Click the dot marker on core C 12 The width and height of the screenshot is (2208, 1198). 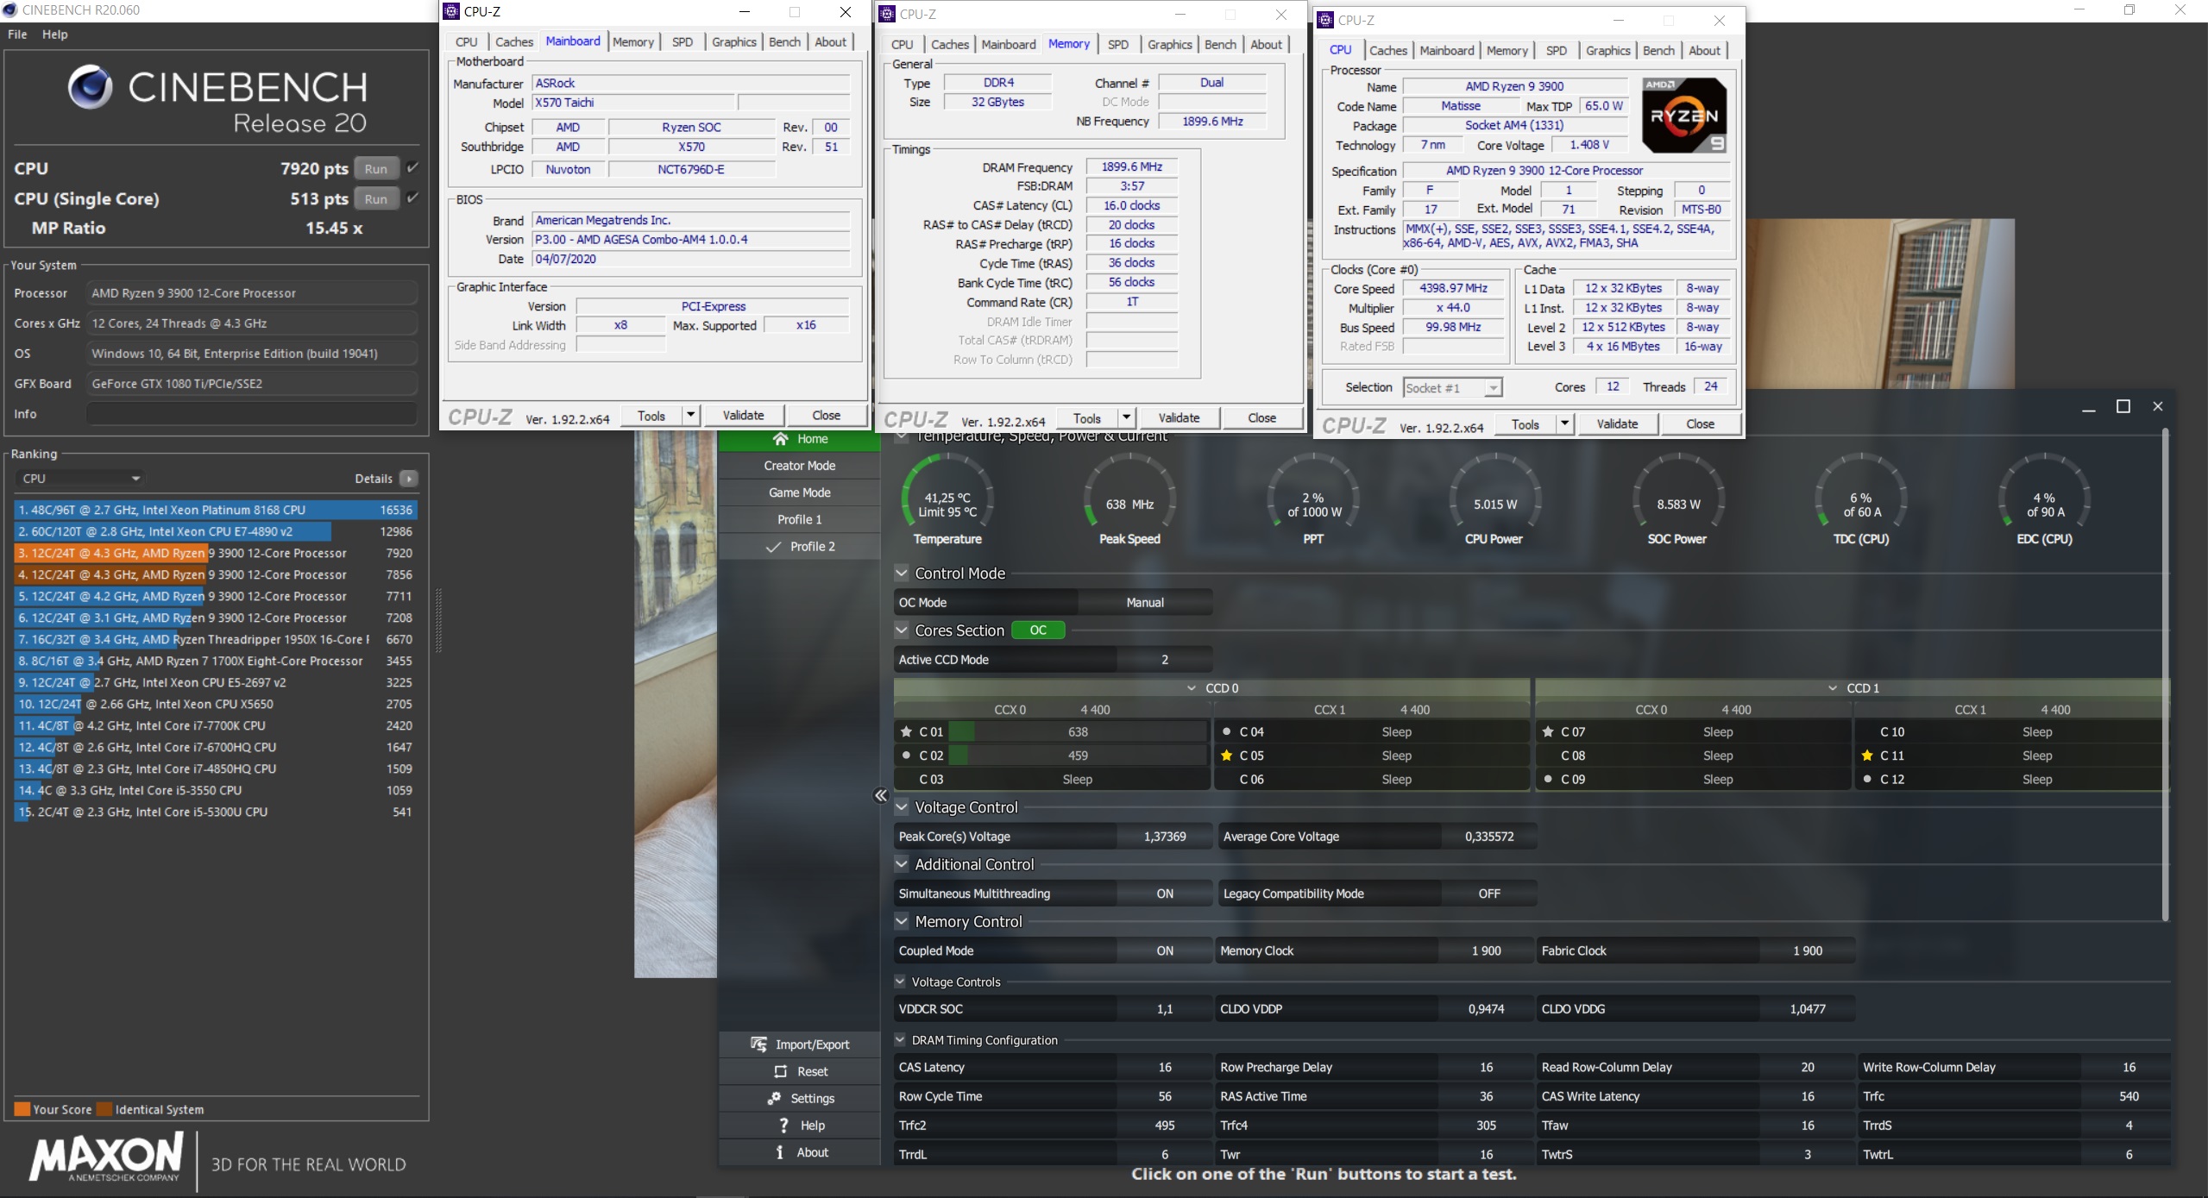1867,779
